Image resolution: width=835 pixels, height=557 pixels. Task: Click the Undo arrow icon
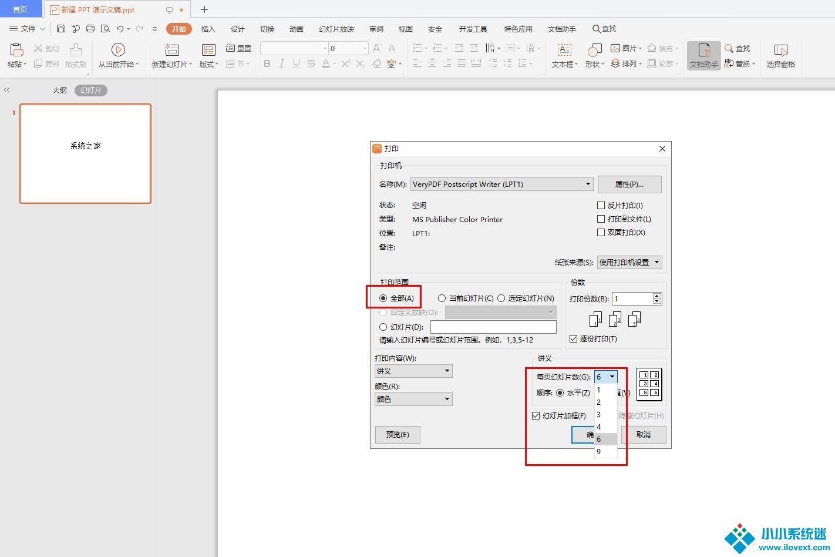[x=120, y=28]
